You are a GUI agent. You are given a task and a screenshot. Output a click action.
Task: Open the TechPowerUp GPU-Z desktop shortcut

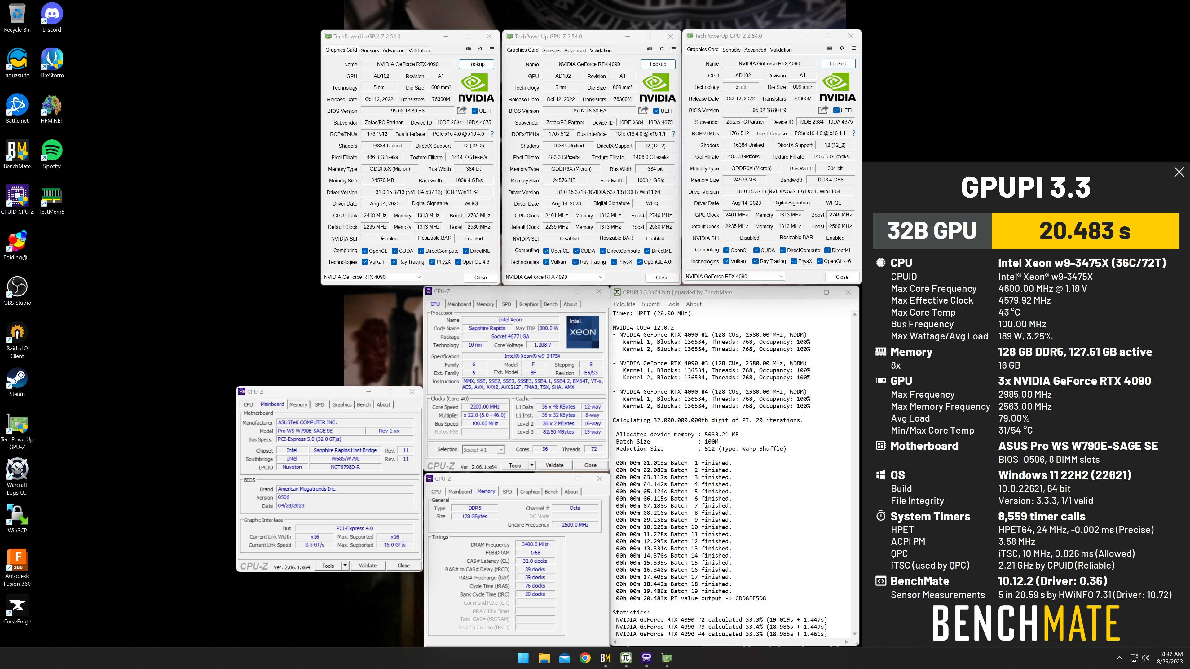click(17, 431)
